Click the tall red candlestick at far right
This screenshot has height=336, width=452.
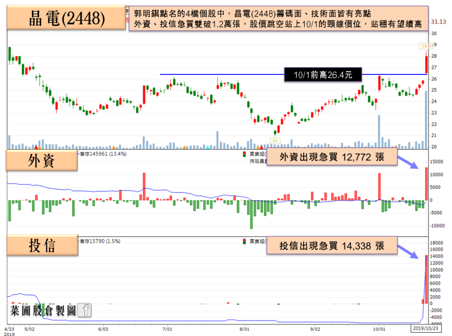click(x=426, y=64)
